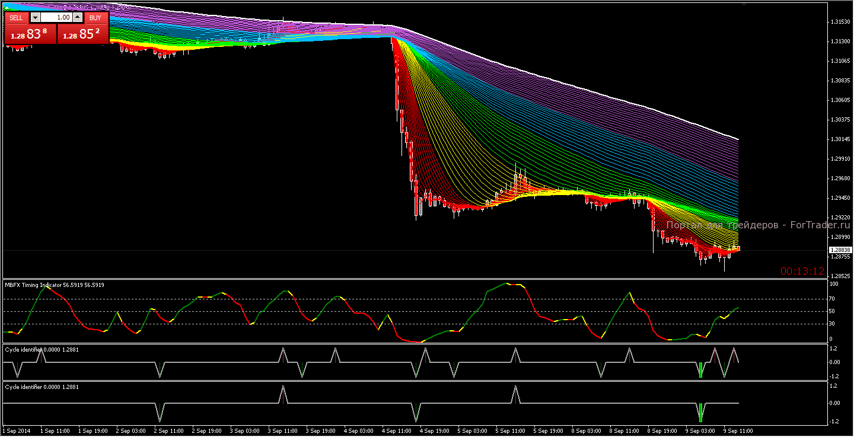
Task: Click the buy price tile 1.28 85
Action: click(83, 34)
